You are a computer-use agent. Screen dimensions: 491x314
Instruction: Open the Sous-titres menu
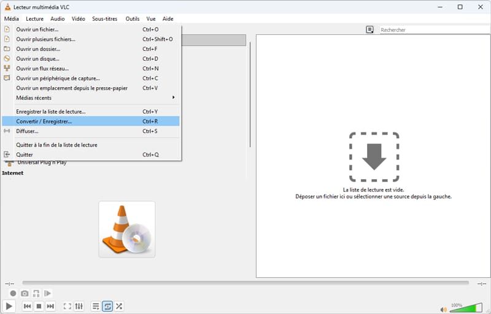pyautogui.click(x=106, y=19)
